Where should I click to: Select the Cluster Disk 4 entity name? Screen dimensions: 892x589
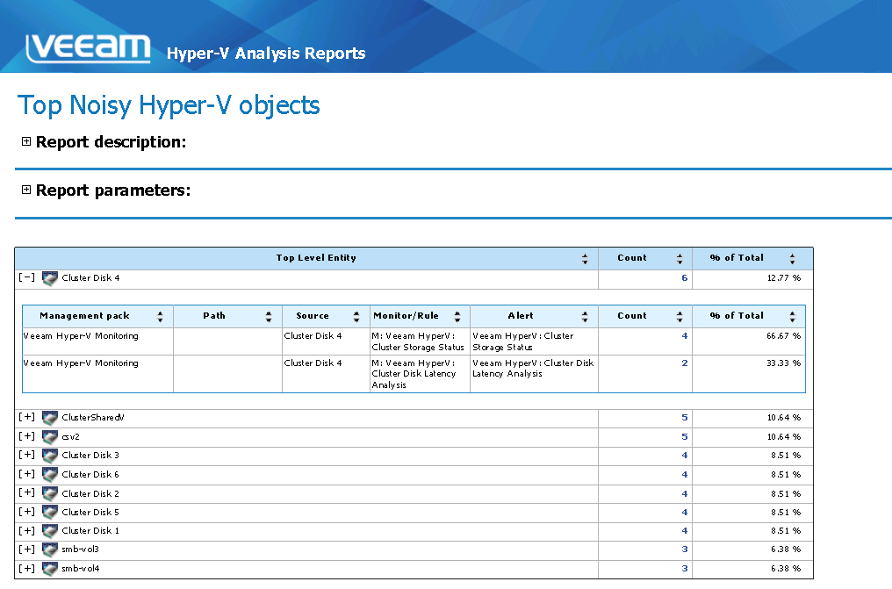pos(90,278)
